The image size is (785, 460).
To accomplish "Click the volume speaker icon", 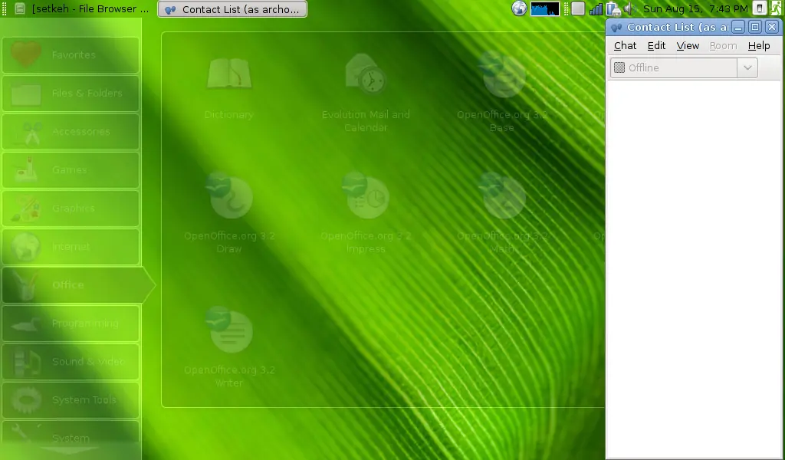I will (629, 8).
